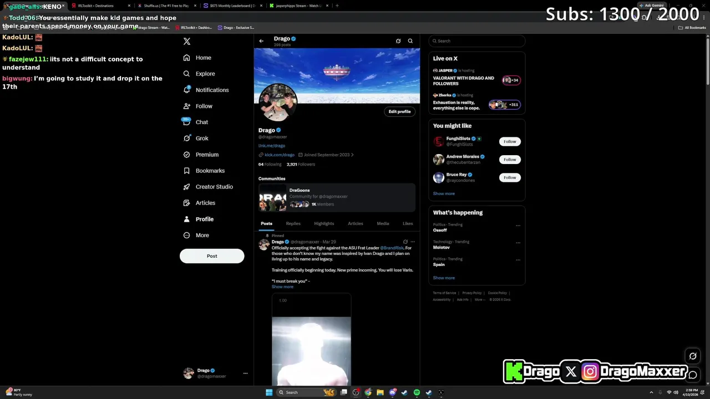
Task: Open the link.me/drago link
Action: point(272,146)
